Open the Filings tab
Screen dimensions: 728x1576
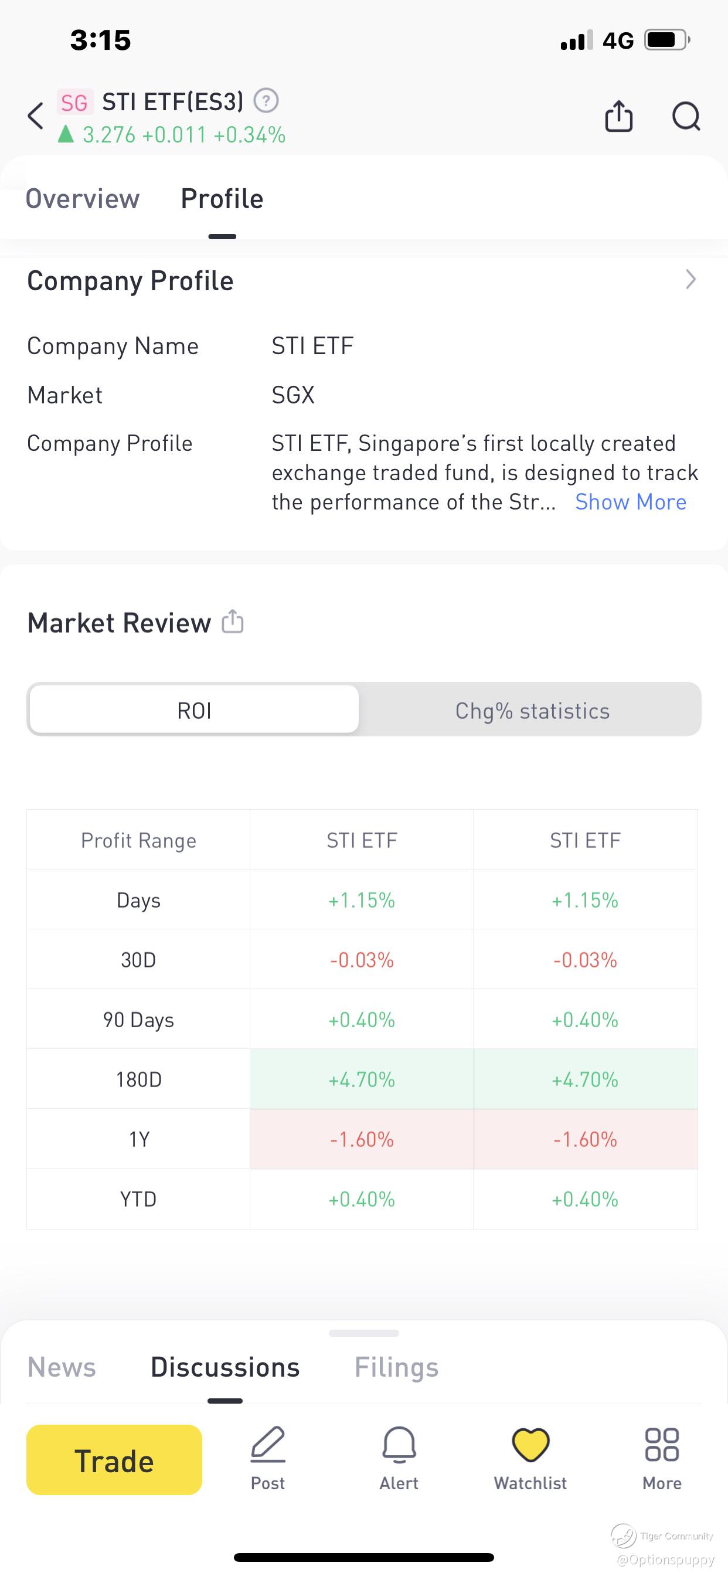point(396,1367)
